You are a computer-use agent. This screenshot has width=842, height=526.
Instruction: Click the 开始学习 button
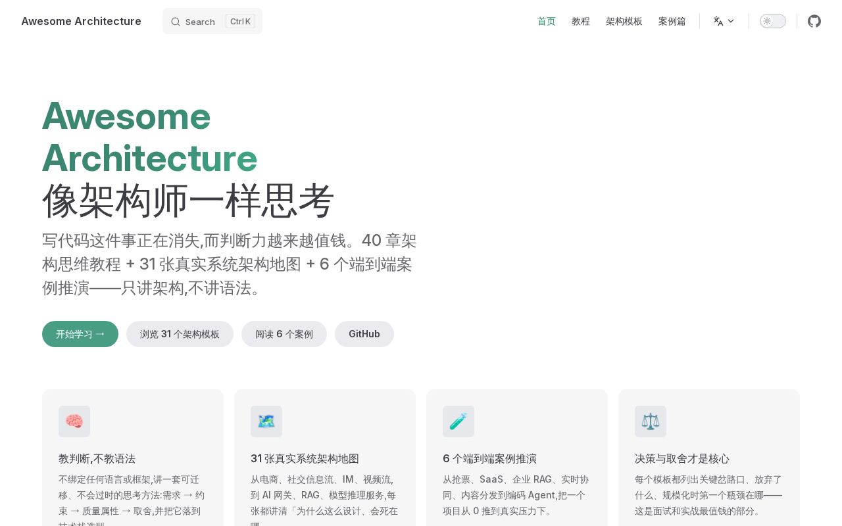[x=80, y=334]
